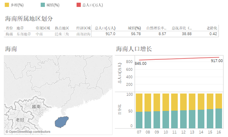Click the 自然增长率 column header
The width and height of the screenshot is (228, 137).
click(156, 28)
